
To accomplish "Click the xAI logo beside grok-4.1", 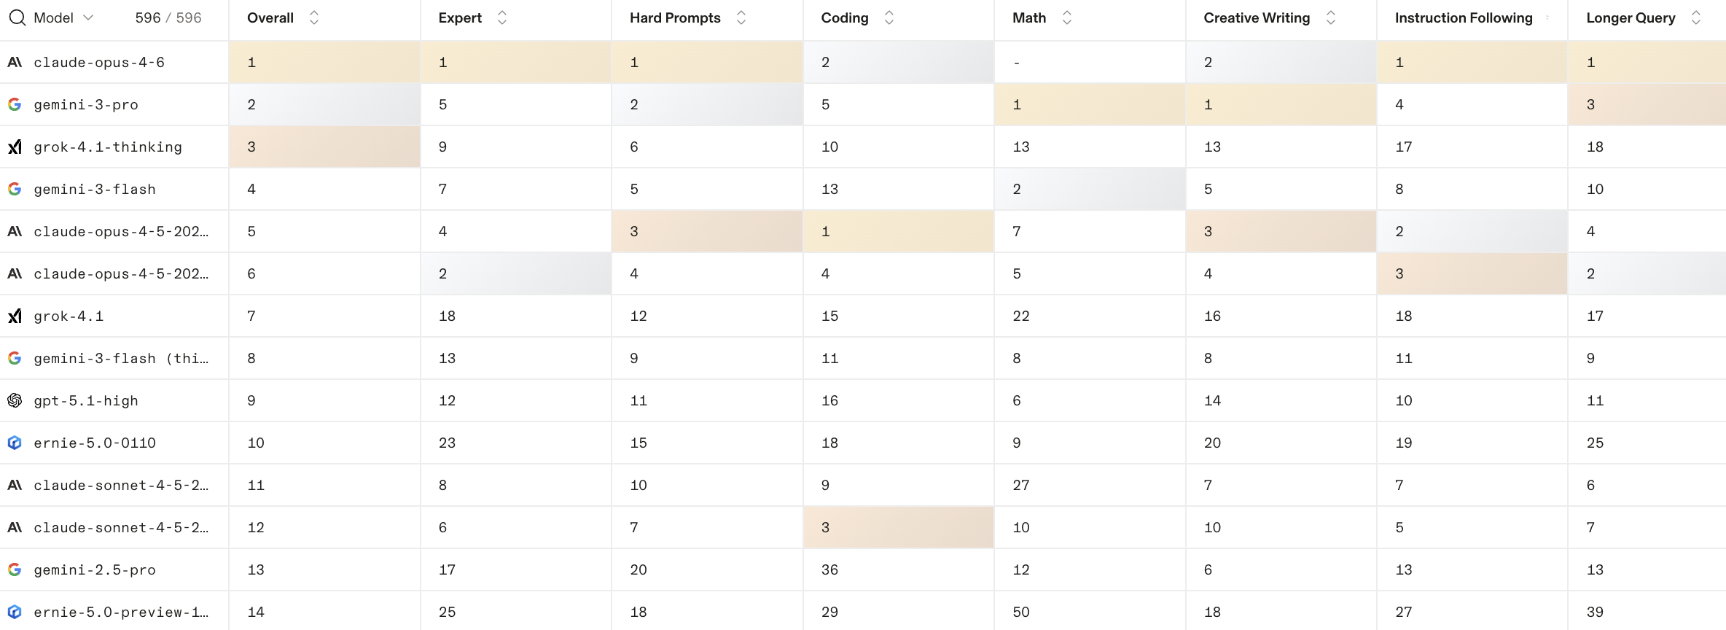I will 15,316.
